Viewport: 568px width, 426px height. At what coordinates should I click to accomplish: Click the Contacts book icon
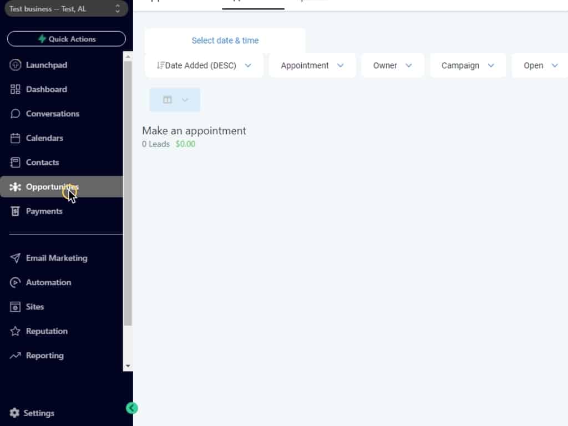click(x=16, y=163)
